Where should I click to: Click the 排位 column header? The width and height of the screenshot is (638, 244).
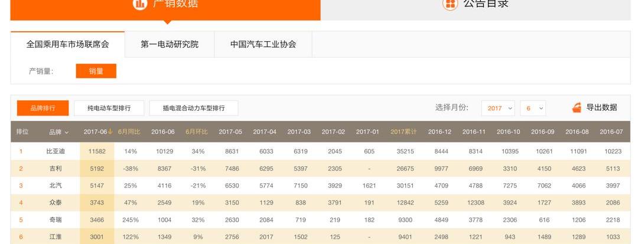coord(22,132)
